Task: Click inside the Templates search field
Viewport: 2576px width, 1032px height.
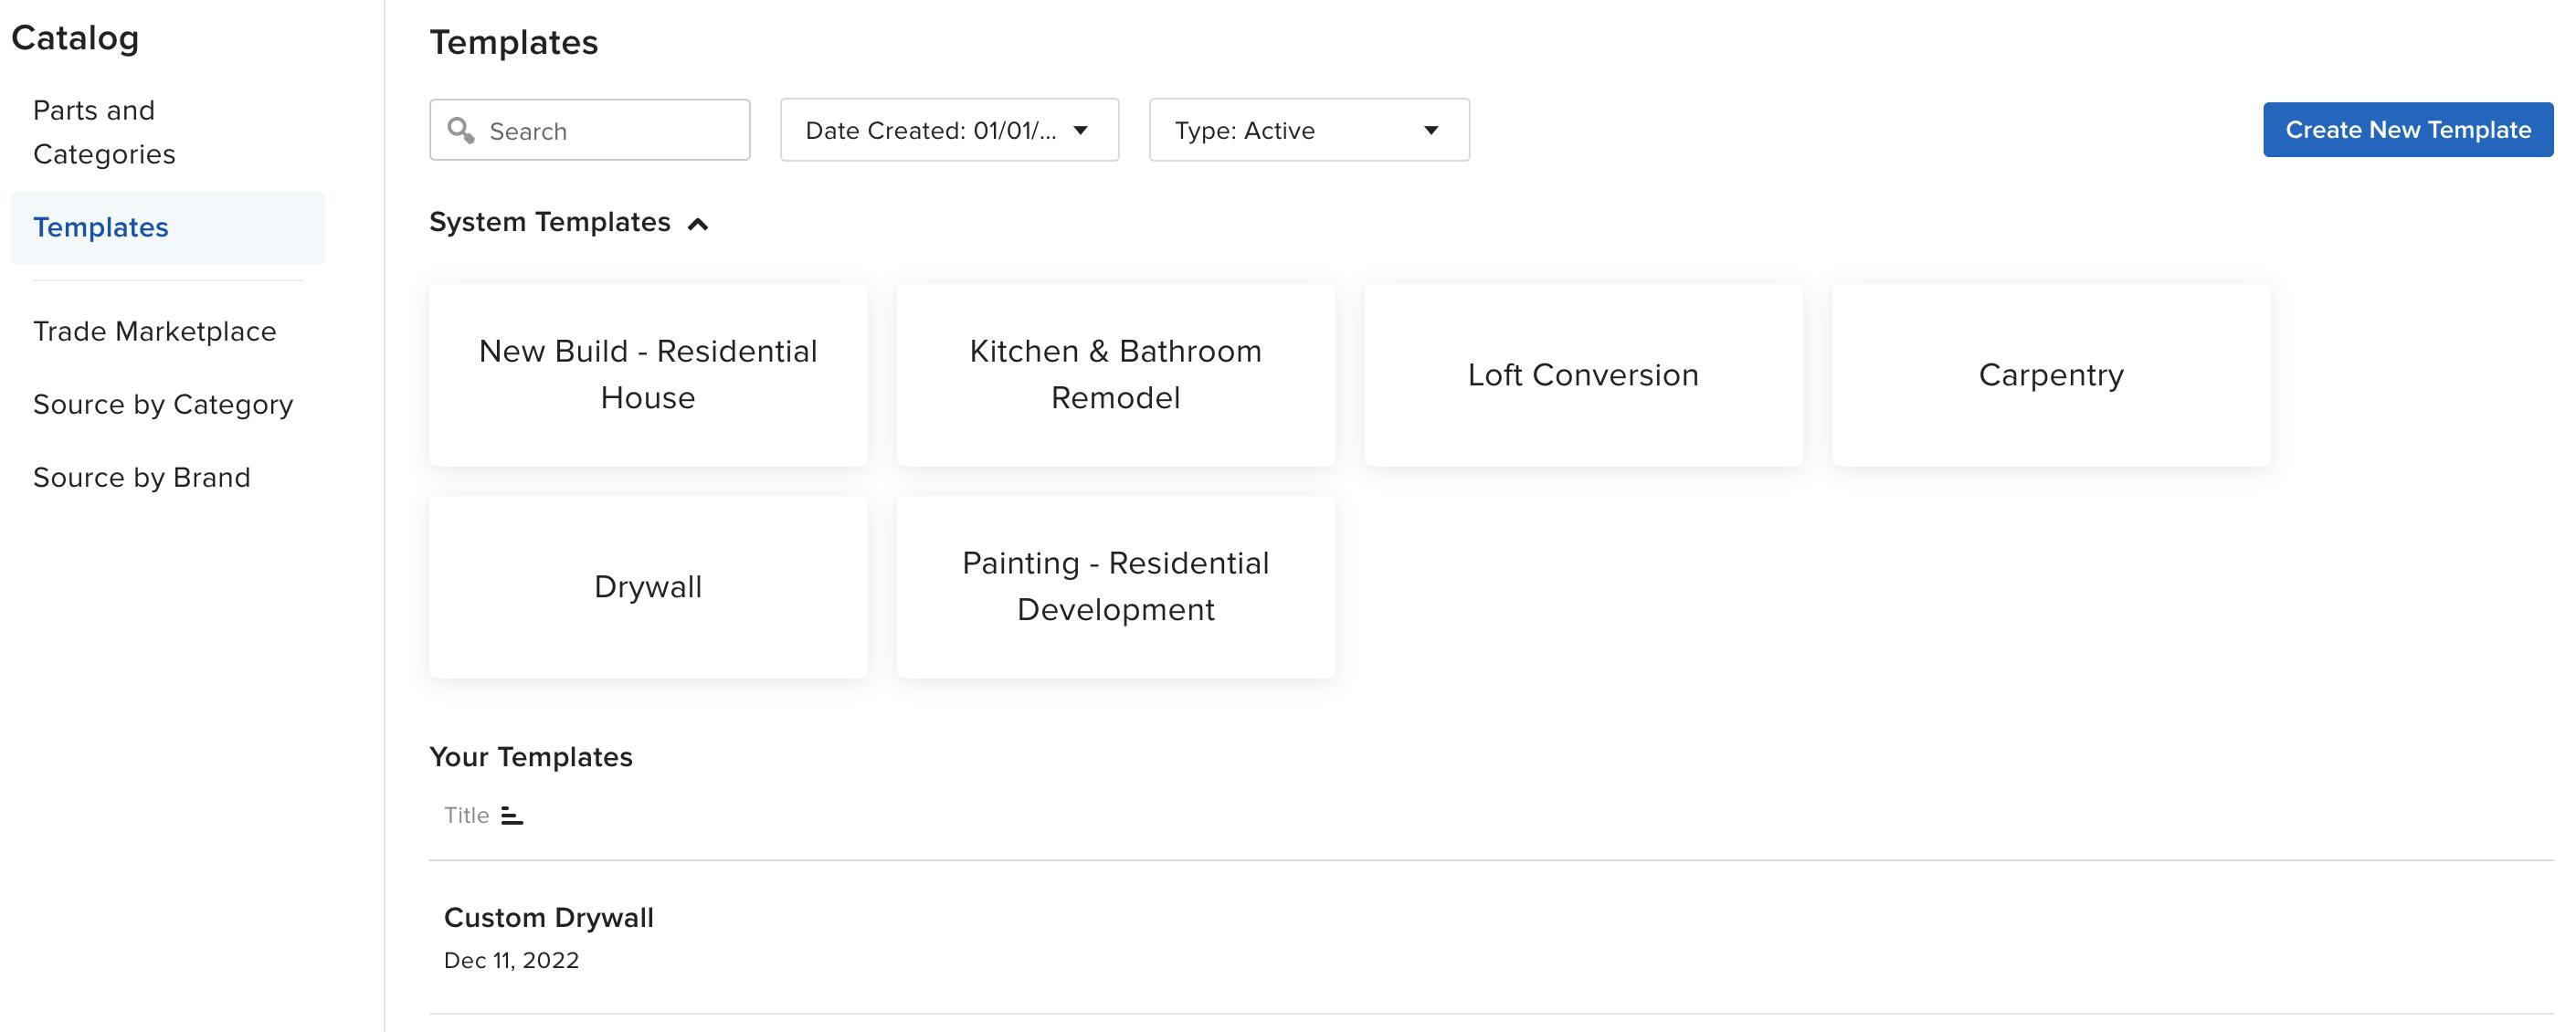Action: (590, 128)
